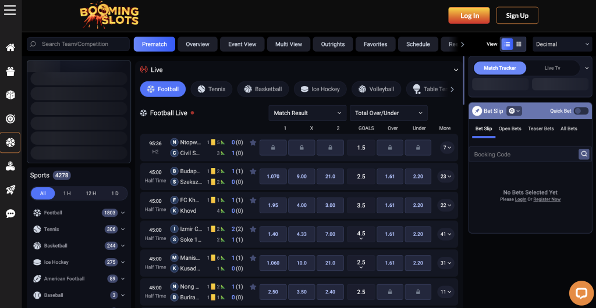Favorite the Izmir C vs Soke match star
The image size is (596, 308).
tap(253, 229)
